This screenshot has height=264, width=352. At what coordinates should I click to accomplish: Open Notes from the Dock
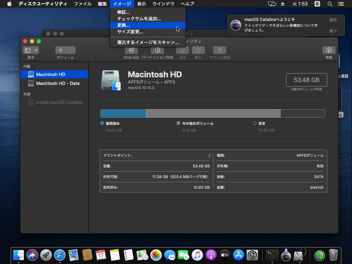point(115,255)
